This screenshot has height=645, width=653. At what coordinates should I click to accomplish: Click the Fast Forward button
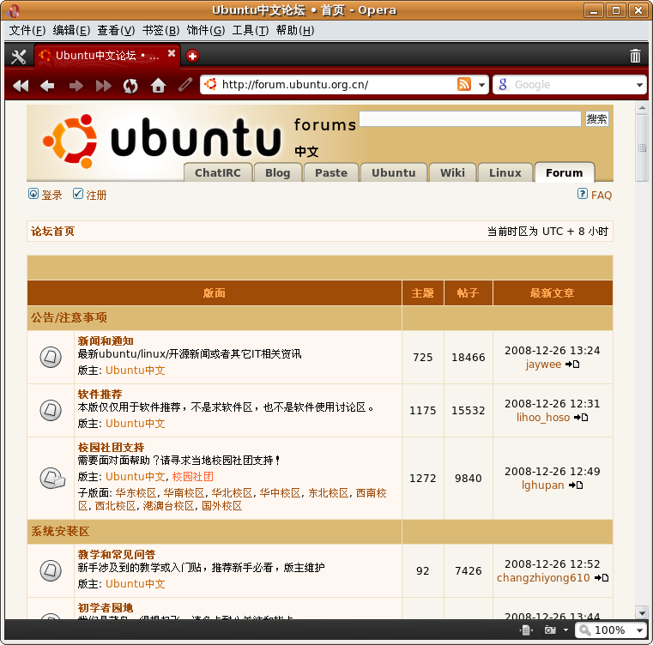tap(103, 86)
